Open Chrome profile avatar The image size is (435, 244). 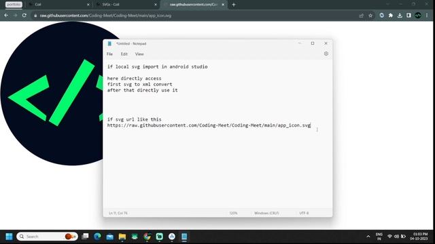pyautogui.click(x=418, y=16)
